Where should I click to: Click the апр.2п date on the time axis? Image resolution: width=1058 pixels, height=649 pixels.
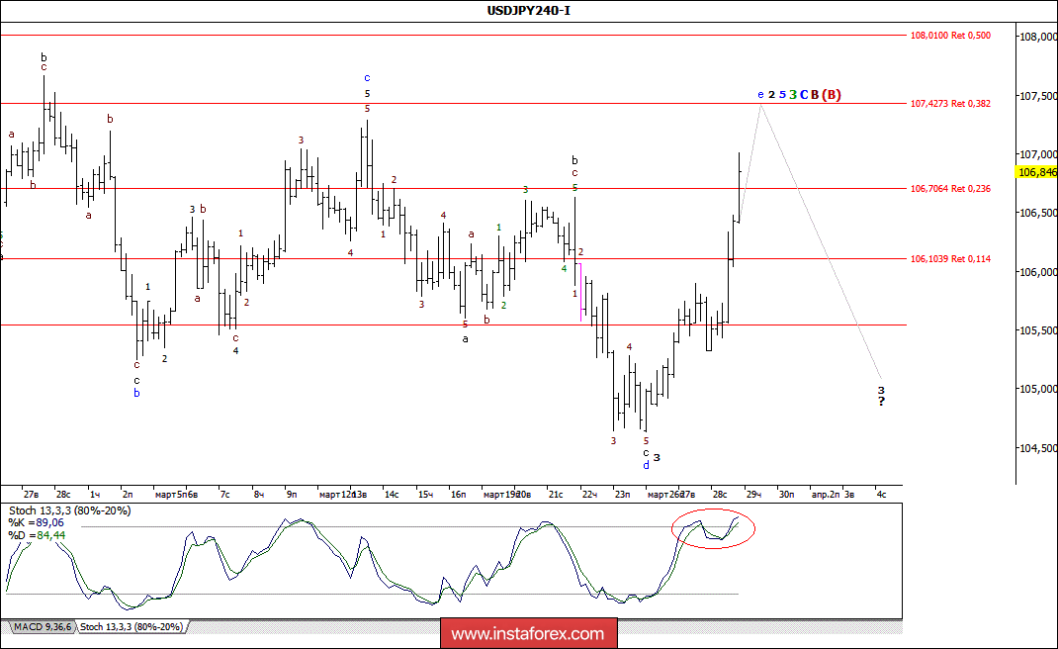[x=825, y=493]
